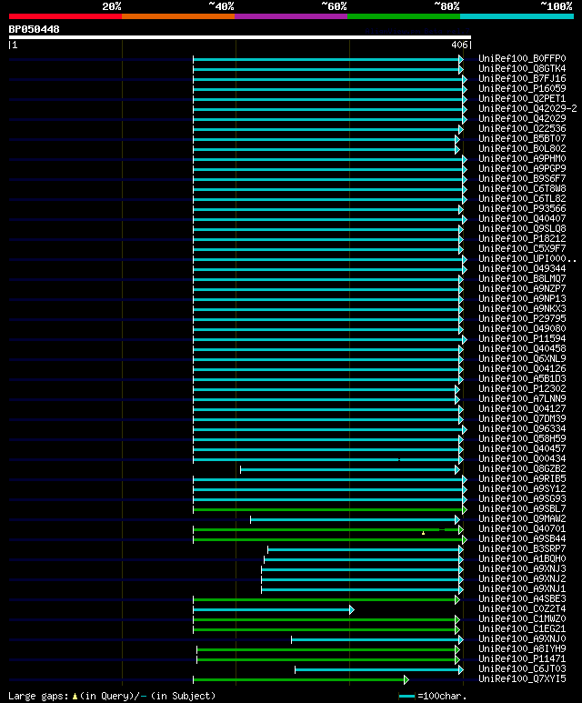Click the UniRef100_P16059 label
The height and width of the screenshot is (703, 582).
[x=522, y=89]
